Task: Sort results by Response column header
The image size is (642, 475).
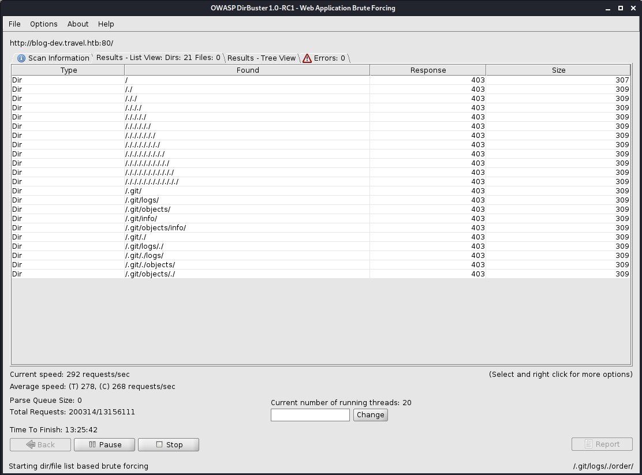Action: point(428,70)
